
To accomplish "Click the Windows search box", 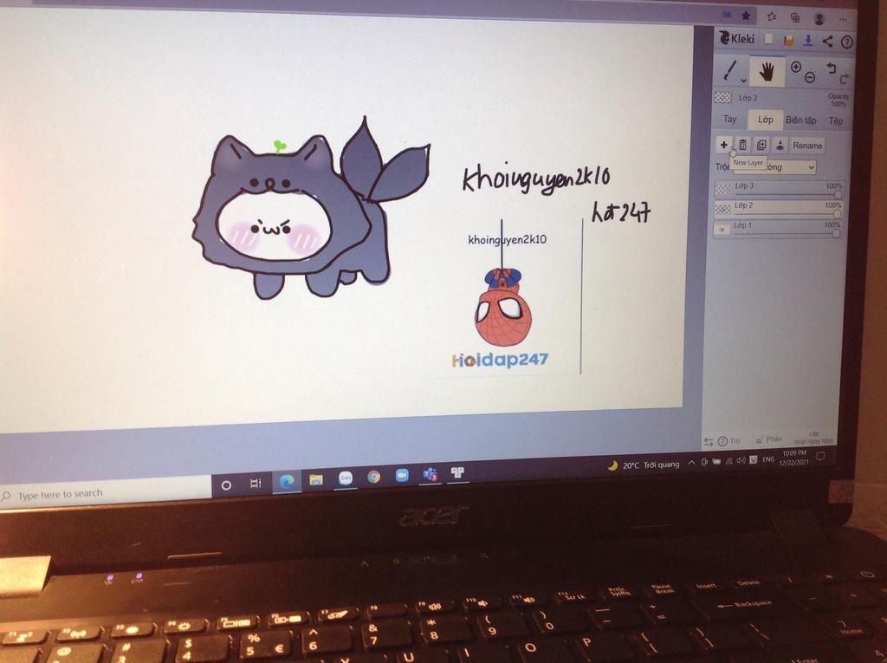I will pos(106,493).
